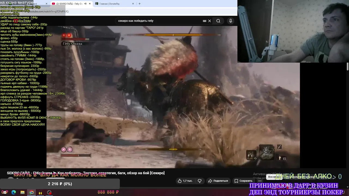Open File Explorer from taskbar

[x=23, y=192]
